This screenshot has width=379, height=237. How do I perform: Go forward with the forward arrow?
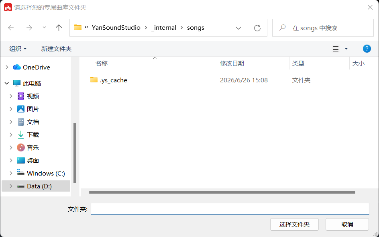(x=29, y=28)
